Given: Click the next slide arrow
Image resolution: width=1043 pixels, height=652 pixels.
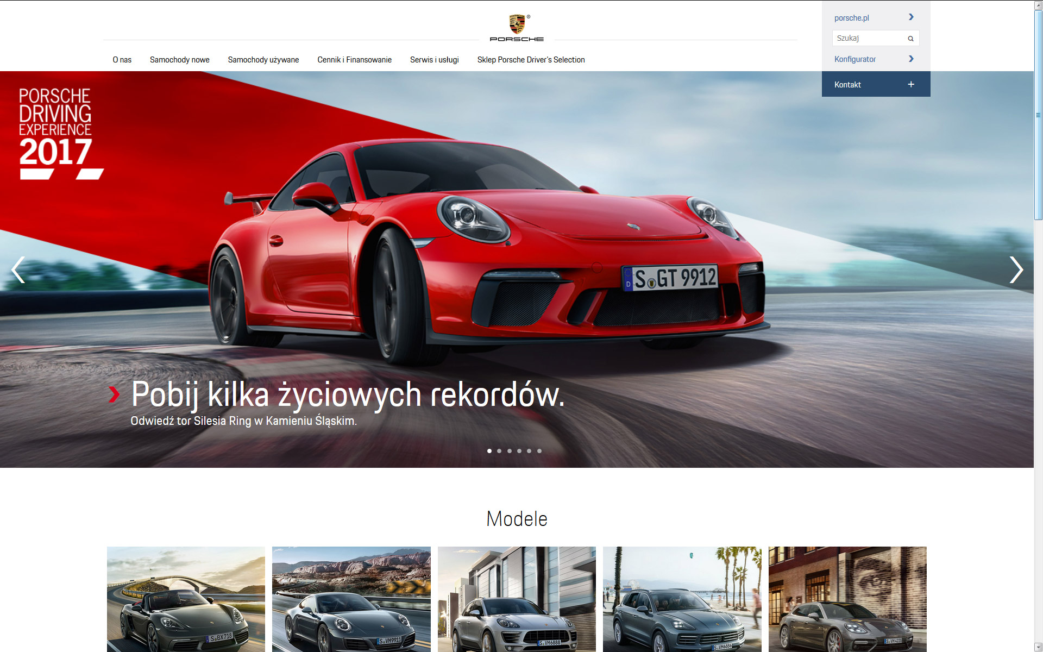Looking at the screenshot, I should pyautogui.click(x=1016, y=269).
